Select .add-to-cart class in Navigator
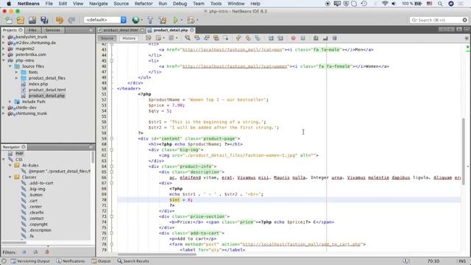Image resolution: width=471 pixels, height=265 pixels. 41,183
